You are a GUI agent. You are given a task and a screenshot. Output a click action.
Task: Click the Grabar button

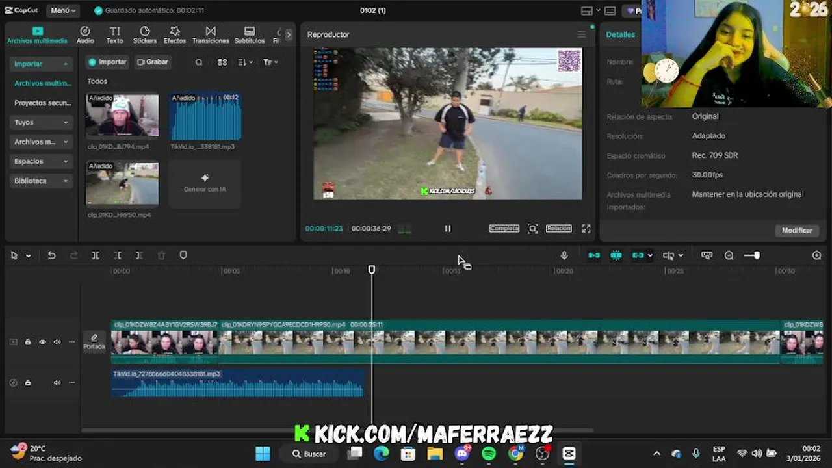pos(153,62)
